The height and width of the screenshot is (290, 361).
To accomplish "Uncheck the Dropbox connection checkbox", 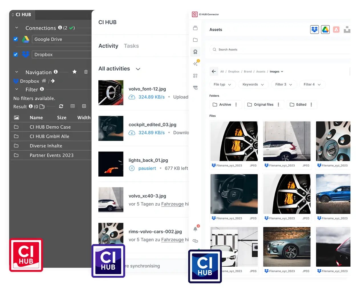I will click(x=16, y=54).
